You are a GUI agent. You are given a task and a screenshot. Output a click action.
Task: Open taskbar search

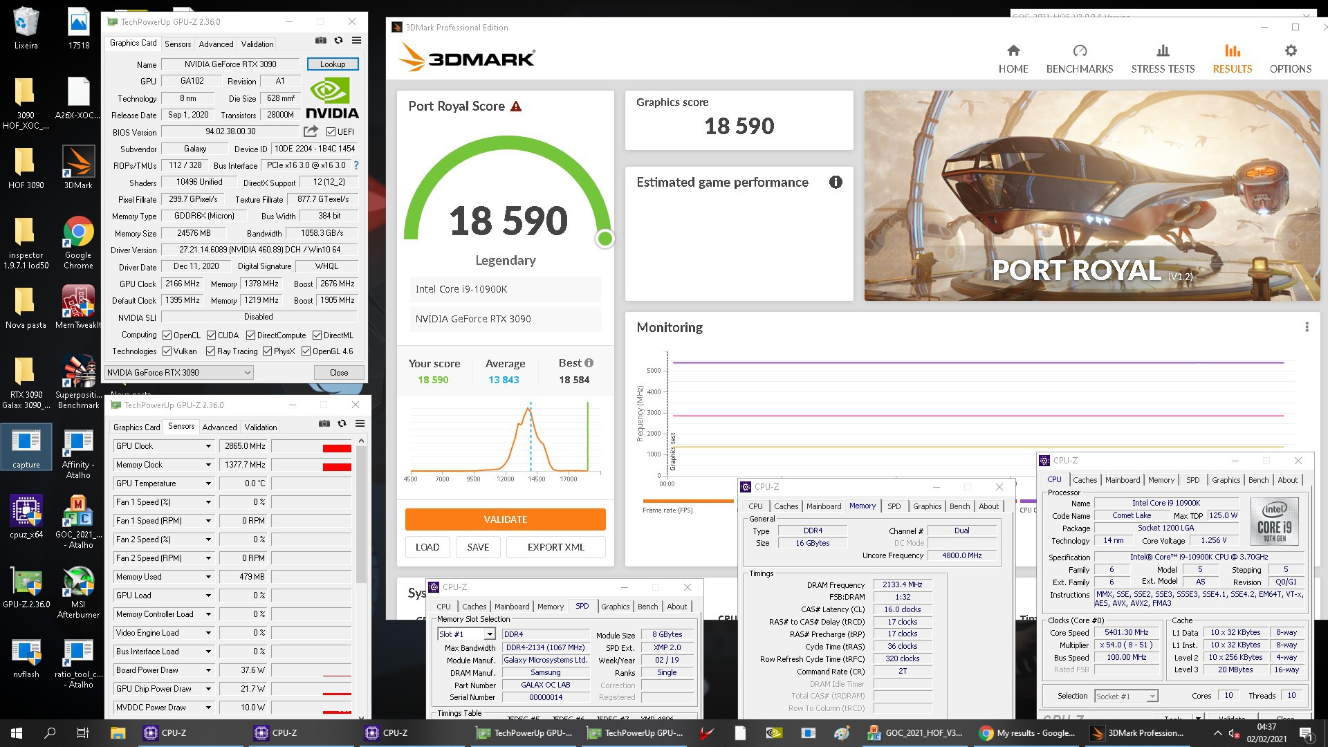coord(50,733)
